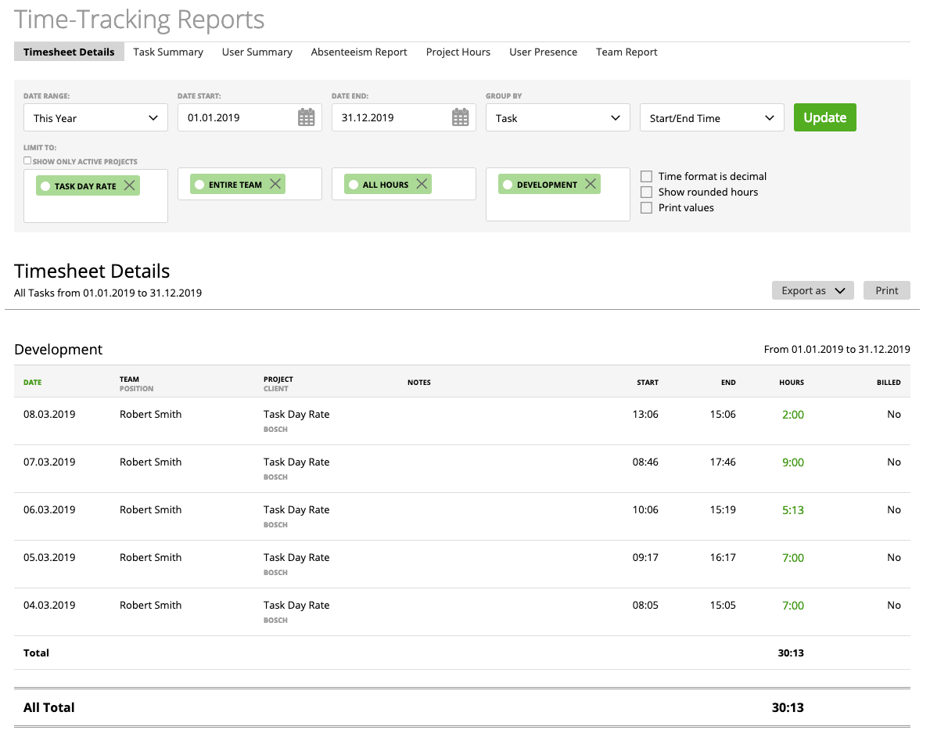Click the 9:00 hours entry for 07.03.2019
Image resolution: width=930 pixels, height=748 pixels.
(x=793, y=462)
